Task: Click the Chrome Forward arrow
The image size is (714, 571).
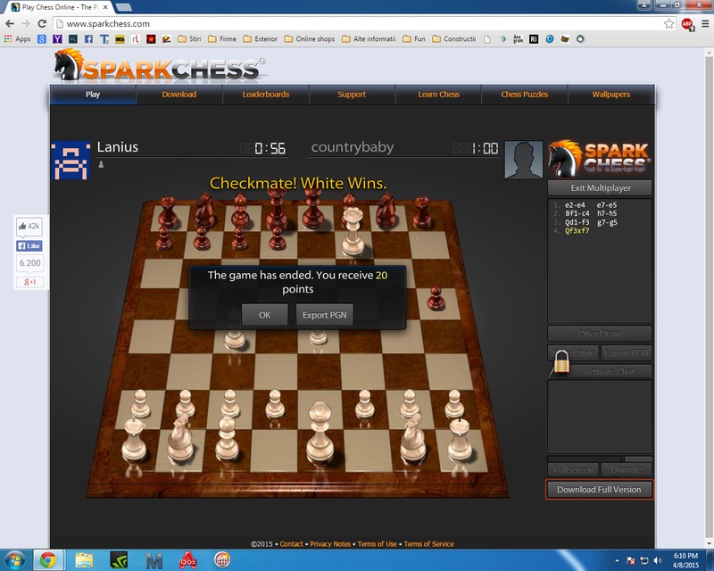Action: click(26, 24)
